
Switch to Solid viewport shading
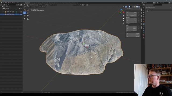(136, 7)
